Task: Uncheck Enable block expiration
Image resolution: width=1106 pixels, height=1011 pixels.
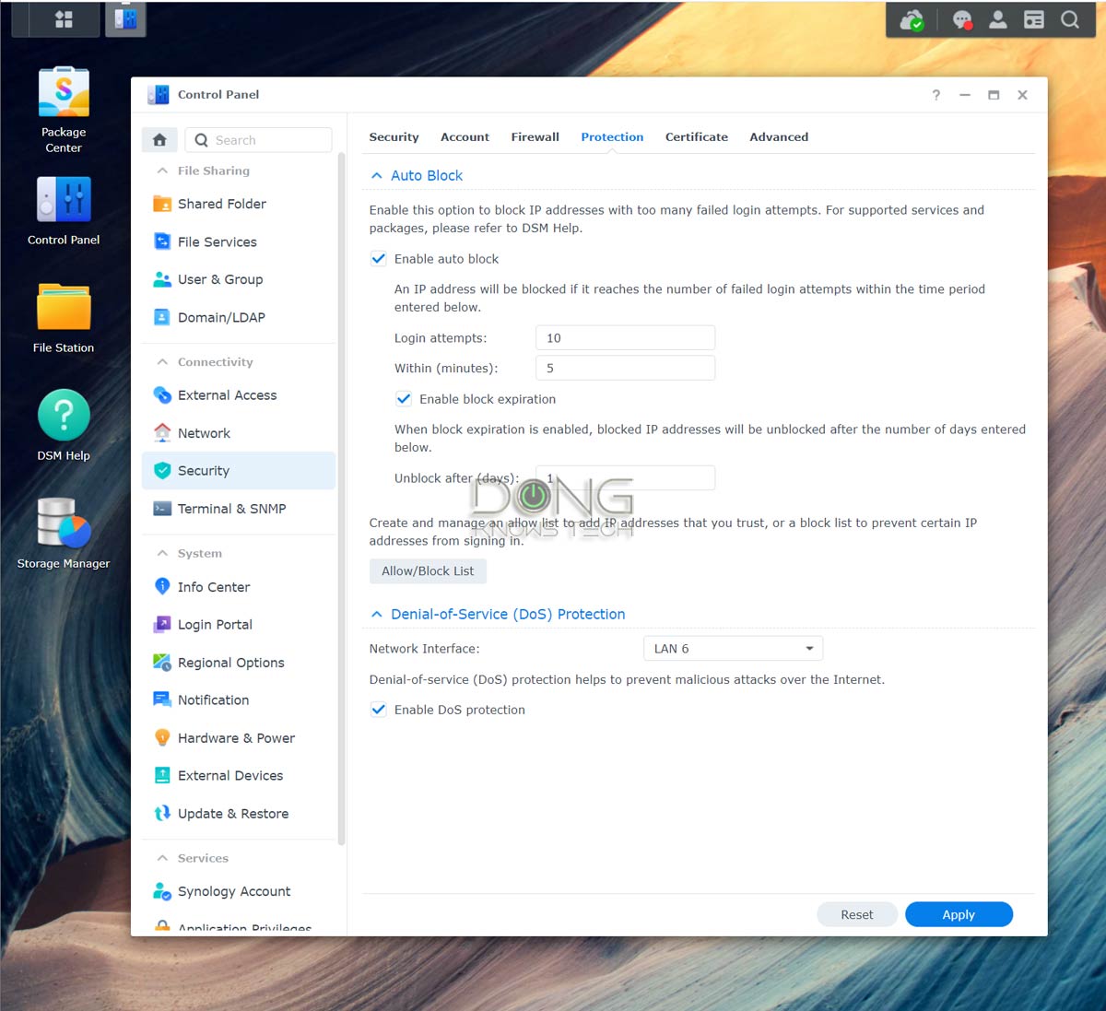Action: point(404,399)
